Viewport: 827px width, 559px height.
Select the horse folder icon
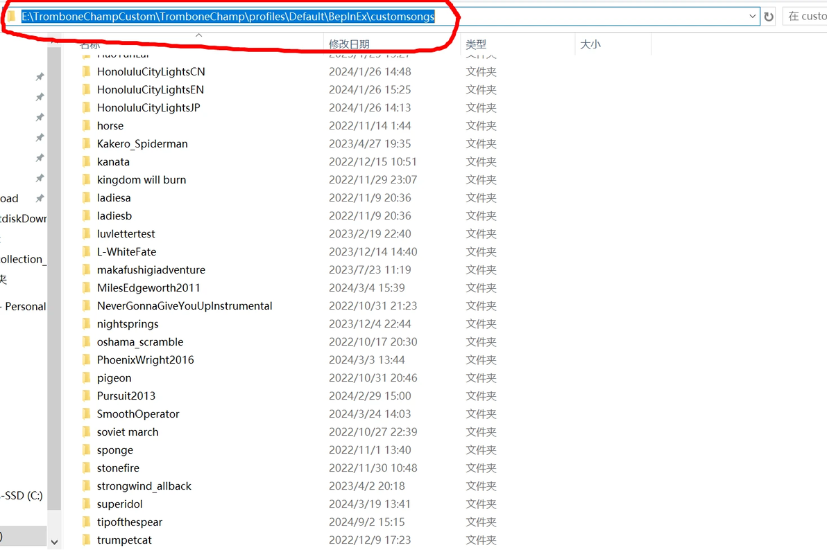click(x=87, y=126)
